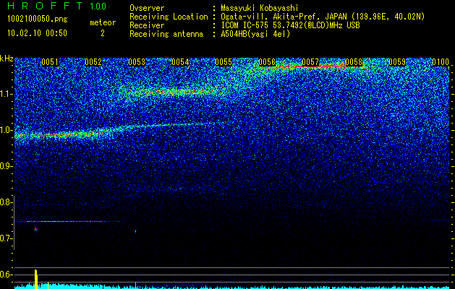The height and width of the screenshot is (289, 455).
Task: Click the 0.9 kHz axis label
Action: [x=6, y=166]
